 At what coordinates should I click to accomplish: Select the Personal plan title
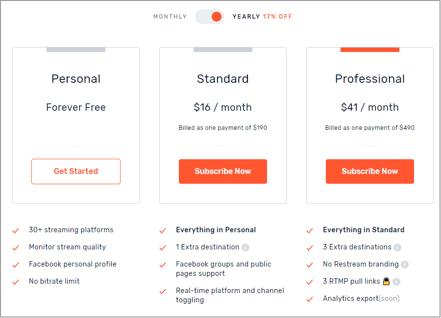tap(76, 79)
